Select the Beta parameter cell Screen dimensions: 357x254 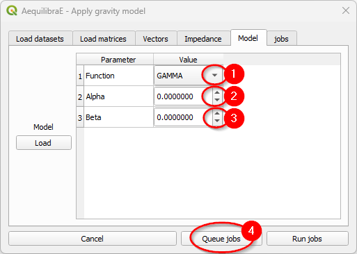coord(118,117)
